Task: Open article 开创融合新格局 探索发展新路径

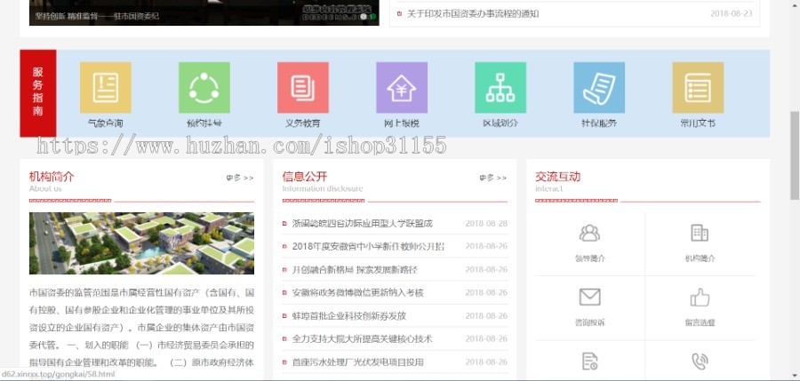Action: click(355, 269)
